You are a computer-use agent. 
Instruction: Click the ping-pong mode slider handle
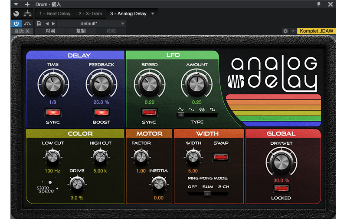click(207, 194)
